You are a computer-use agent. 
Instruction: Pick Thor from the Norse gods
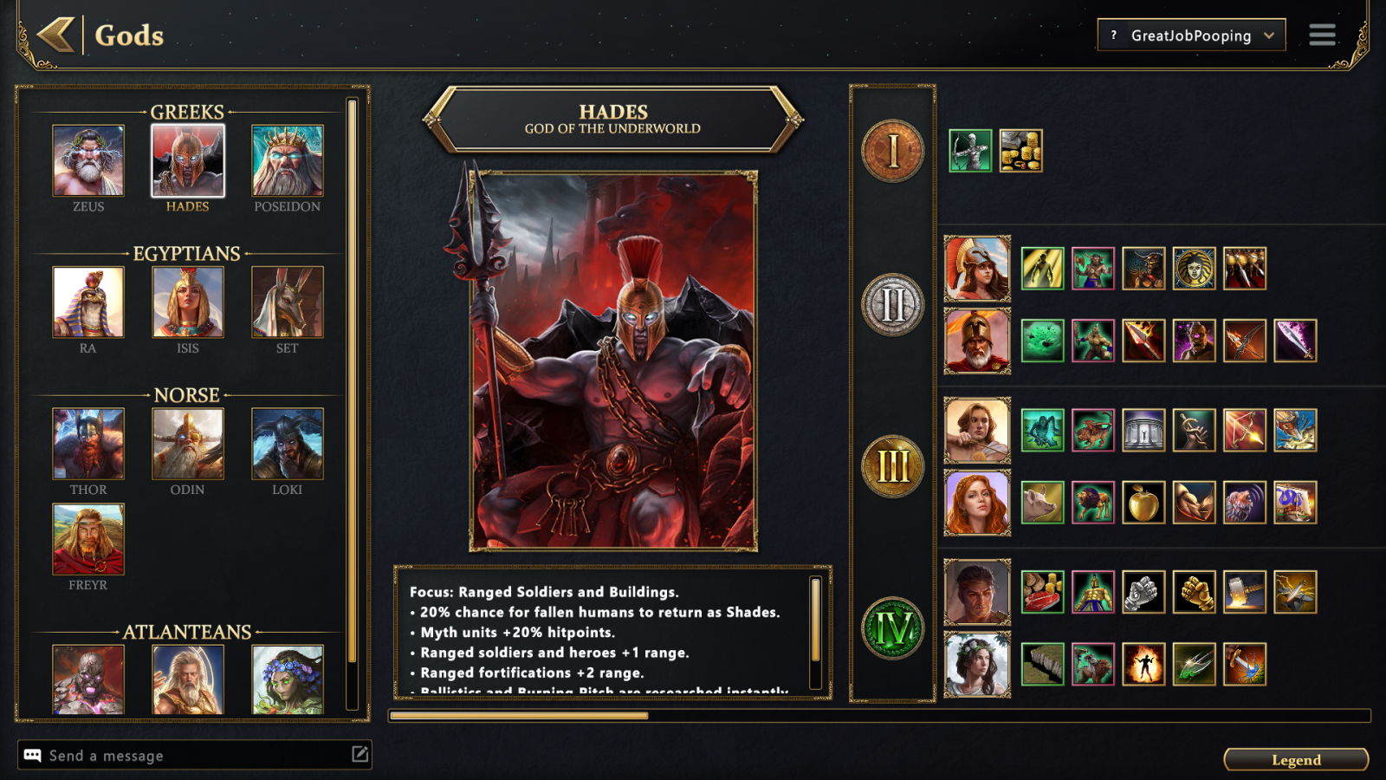[88, 444]
